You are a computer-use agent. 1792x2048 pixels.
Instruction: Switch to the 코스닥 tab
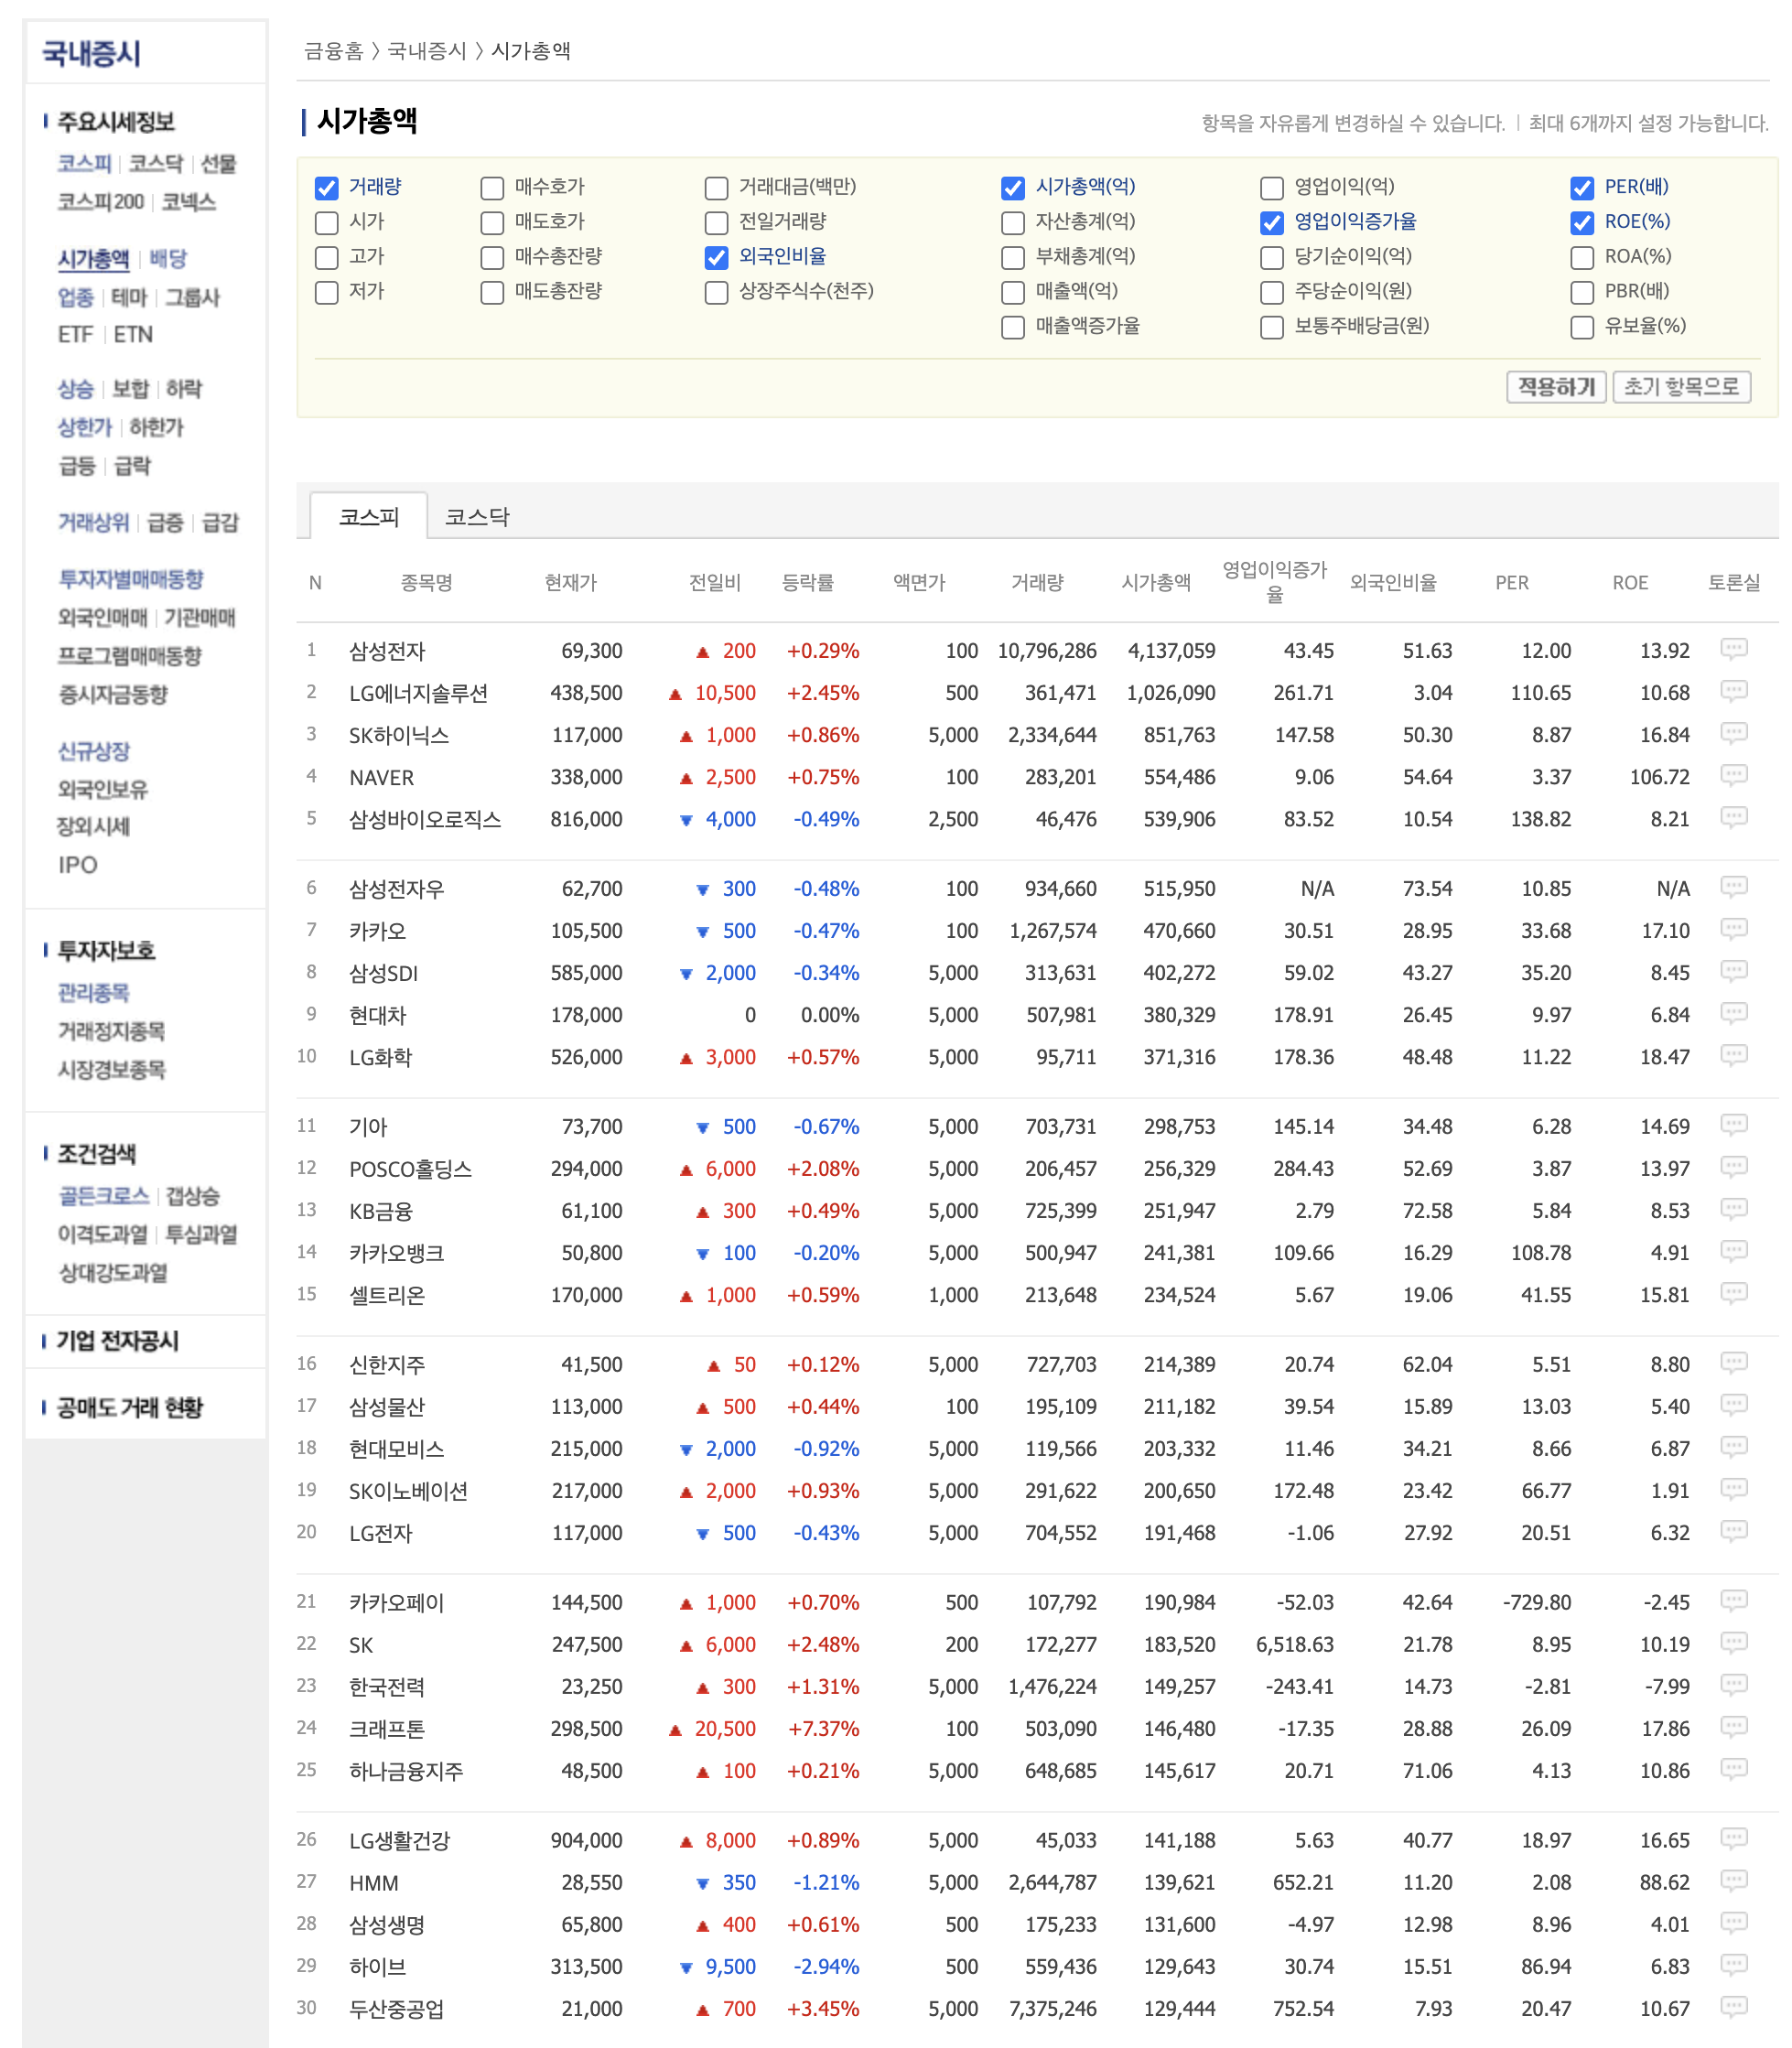click(x=477, y=517)
